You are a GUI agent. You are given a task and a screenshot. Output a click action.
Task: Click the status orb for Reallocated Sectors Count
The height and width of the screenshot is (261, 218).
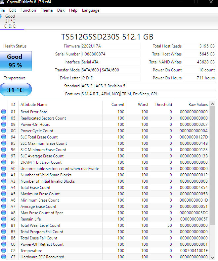(x=4, y=118)
